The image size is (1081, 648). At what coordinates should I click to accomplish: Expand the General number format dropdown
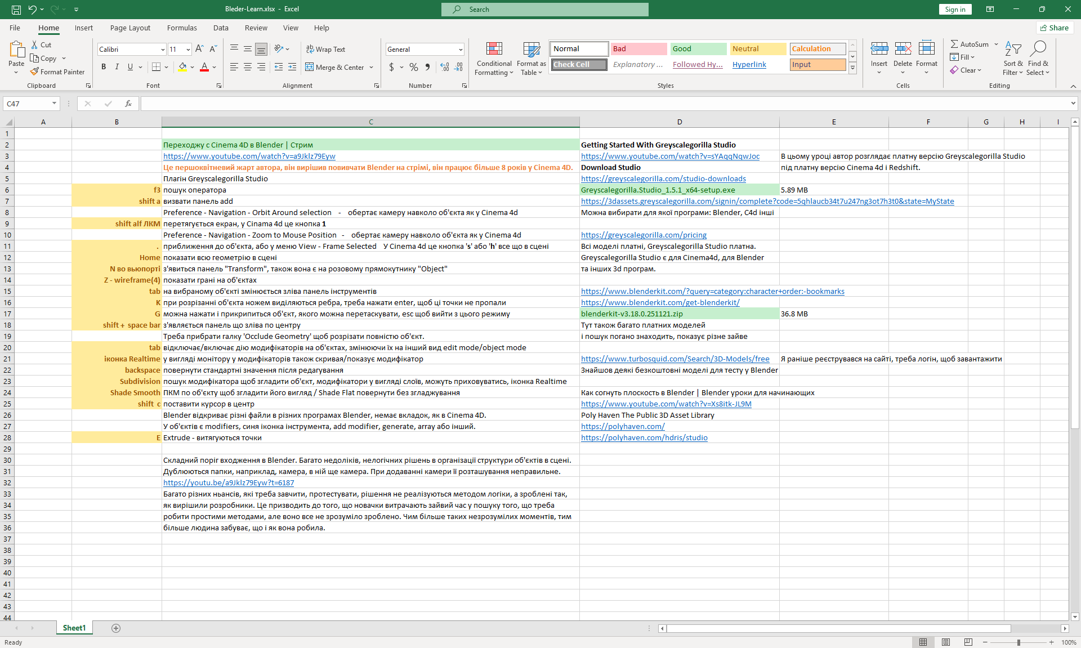pyautogui.click(x=460, y=50)
